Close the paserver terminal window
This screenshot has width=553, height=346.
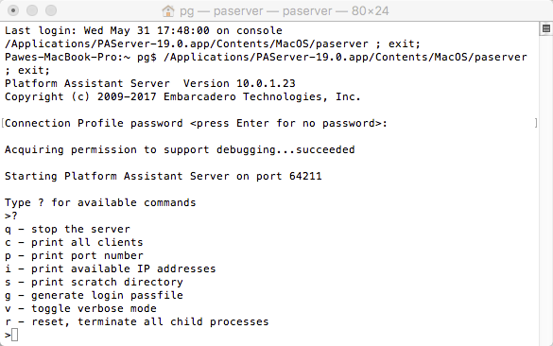pos(13,10)
